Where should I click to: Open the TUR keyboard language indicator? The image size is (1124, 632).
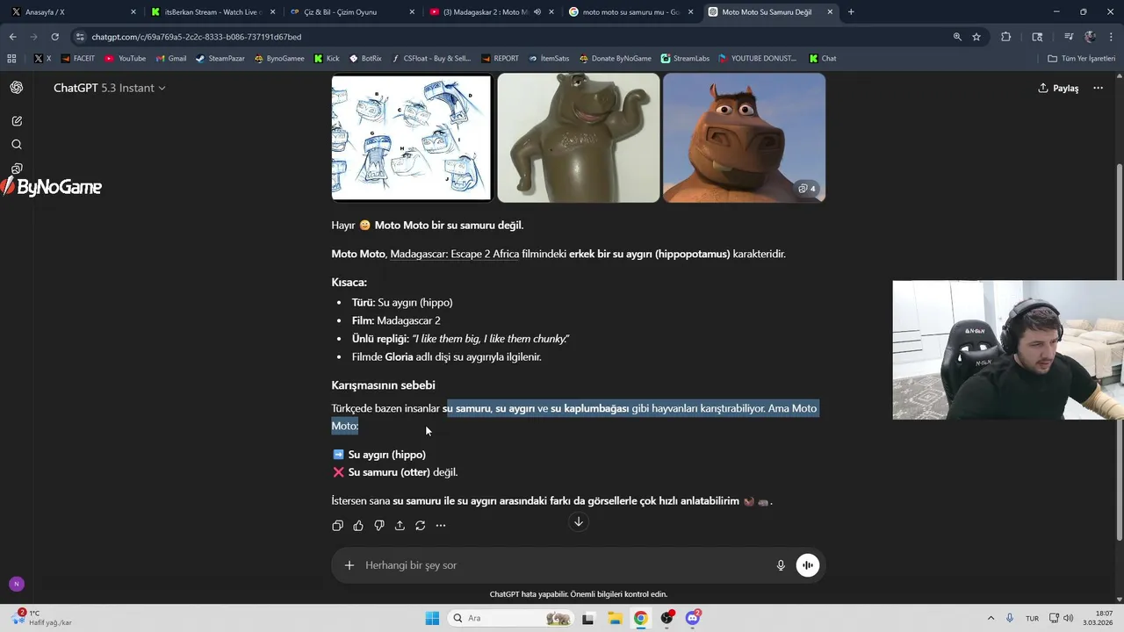coord(1032,618)
